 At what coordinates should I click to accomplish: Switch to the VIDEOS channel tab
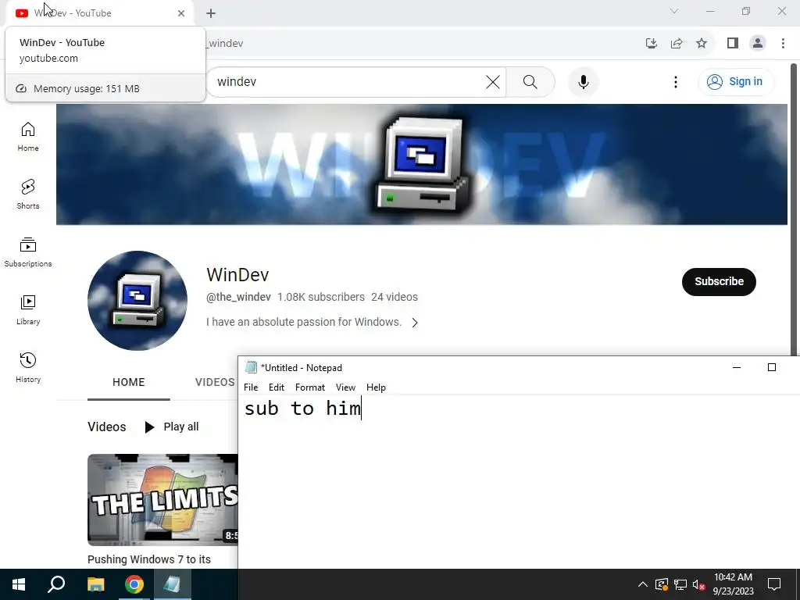215,382
